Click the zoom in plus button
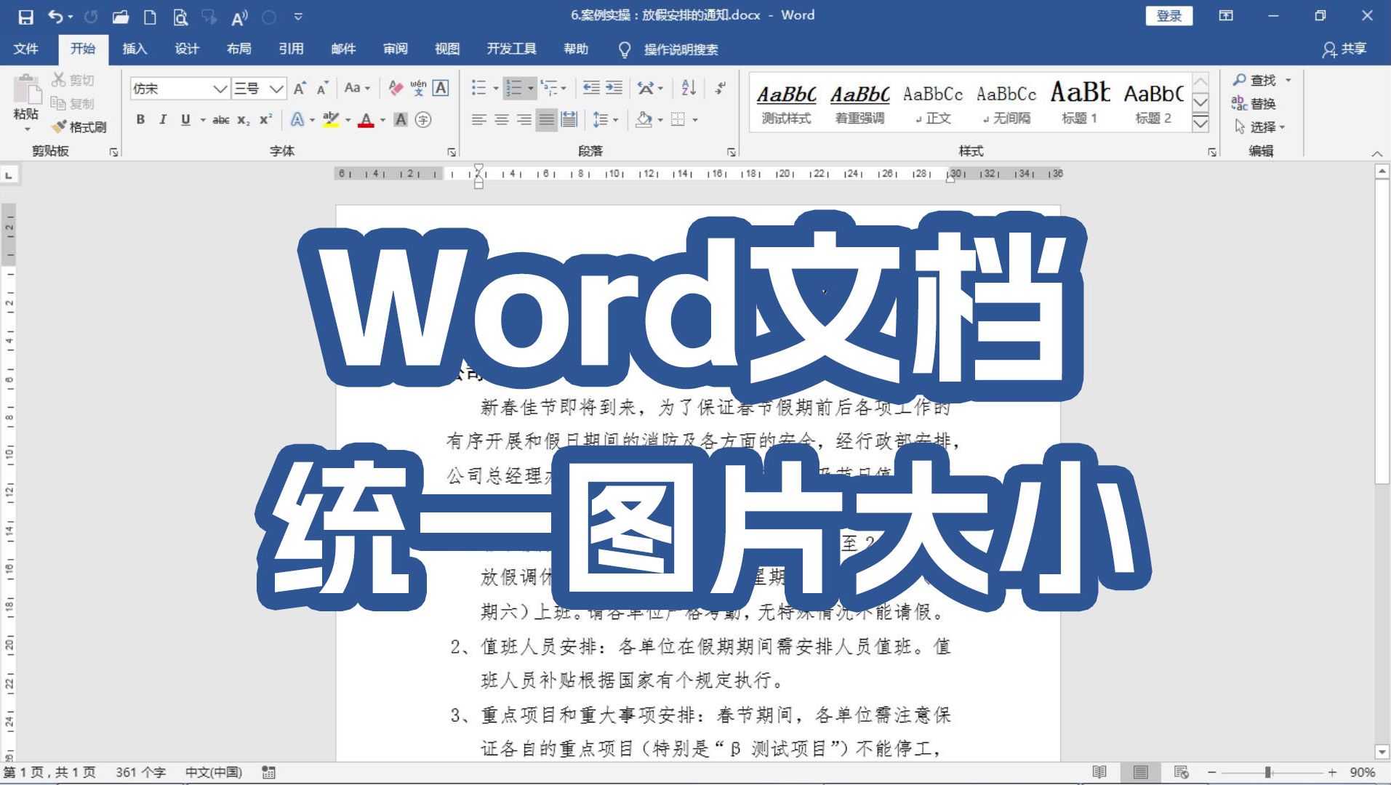The width and height of the screenshot is (1391, 785). click(x=1332, y=773)
